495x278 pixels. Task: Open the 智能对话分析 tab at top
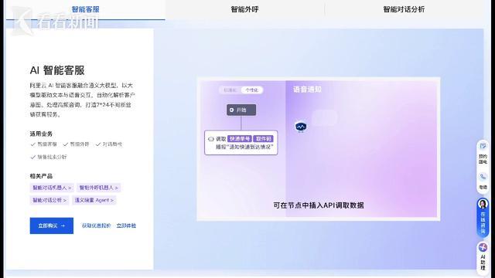pyautogui.click(x=404, y=9)
